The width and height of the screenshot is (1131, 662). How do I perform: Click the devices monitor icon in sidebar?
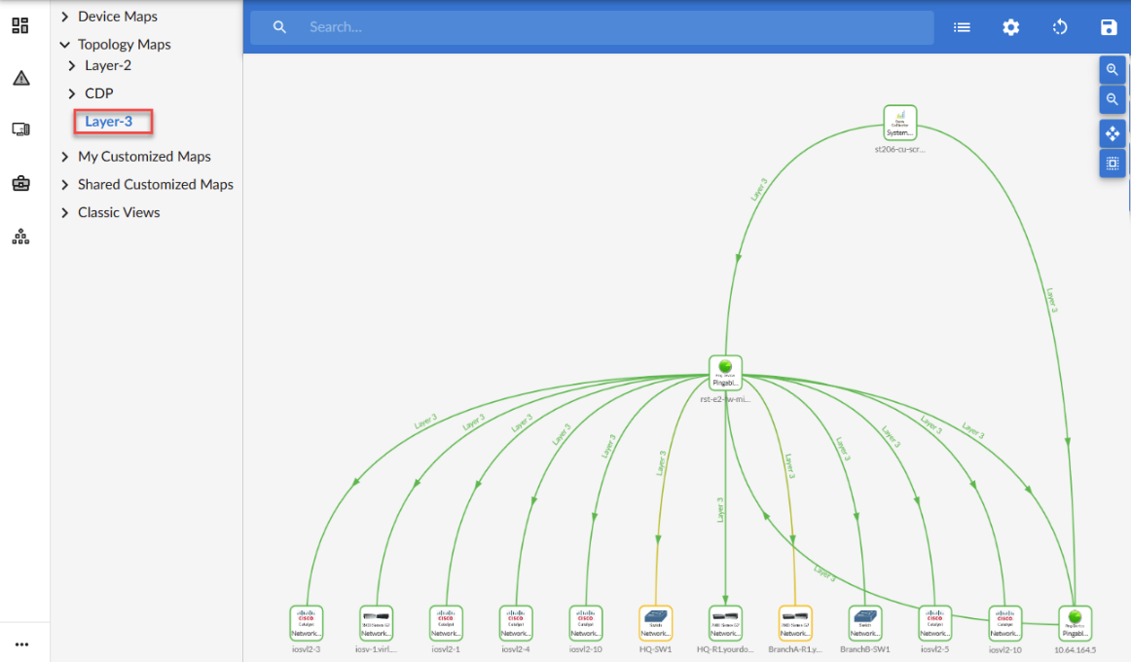pos(20,129)
